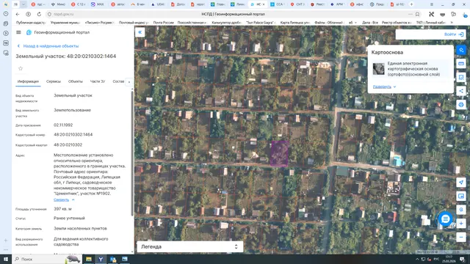Click the map object identify icon above zoom
470x264 pixels.
point(461,210)
